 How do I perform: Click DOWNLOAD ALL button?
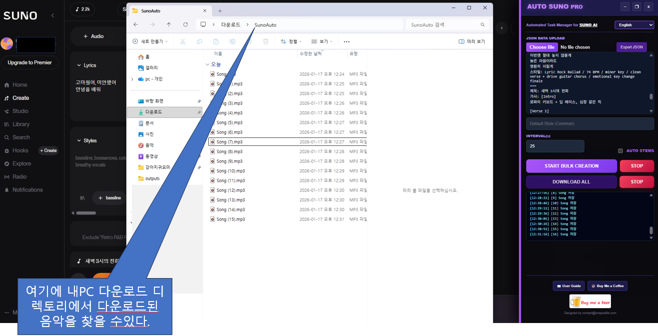click(572, 182)
